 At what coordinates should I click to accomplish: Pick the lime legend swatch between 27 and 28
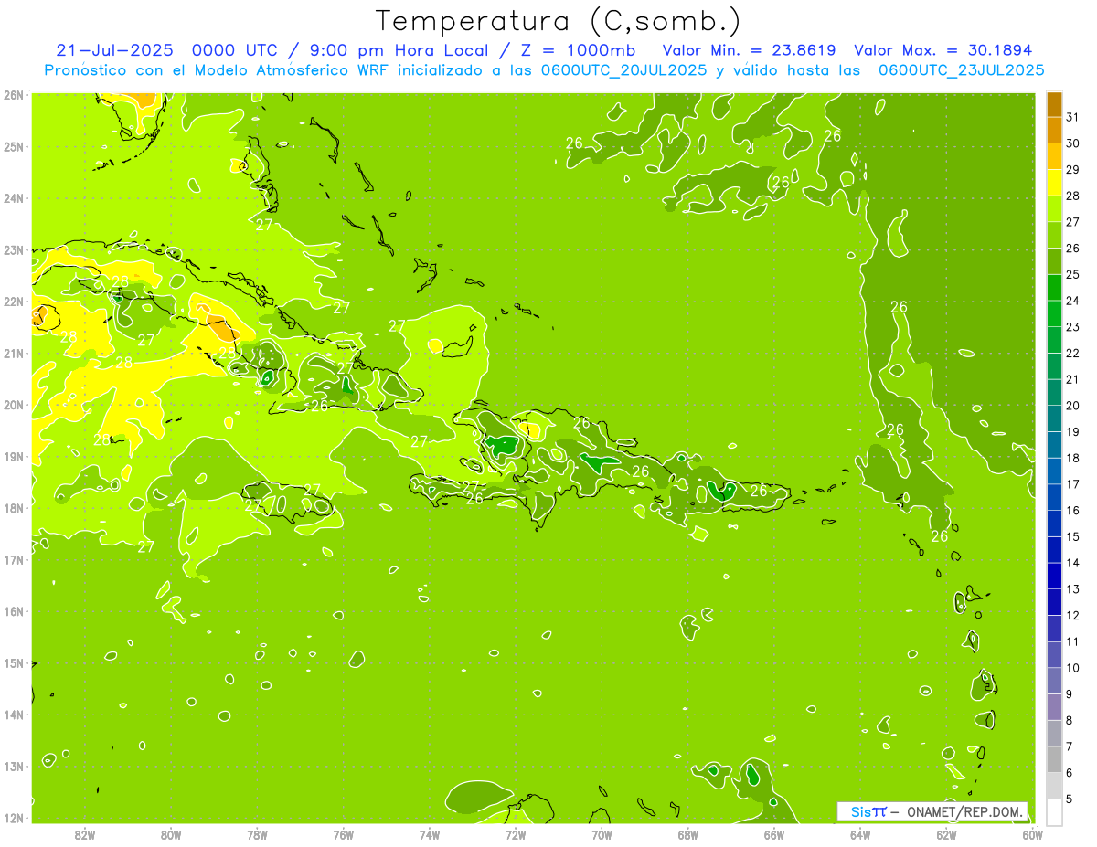pos(1054,208)
